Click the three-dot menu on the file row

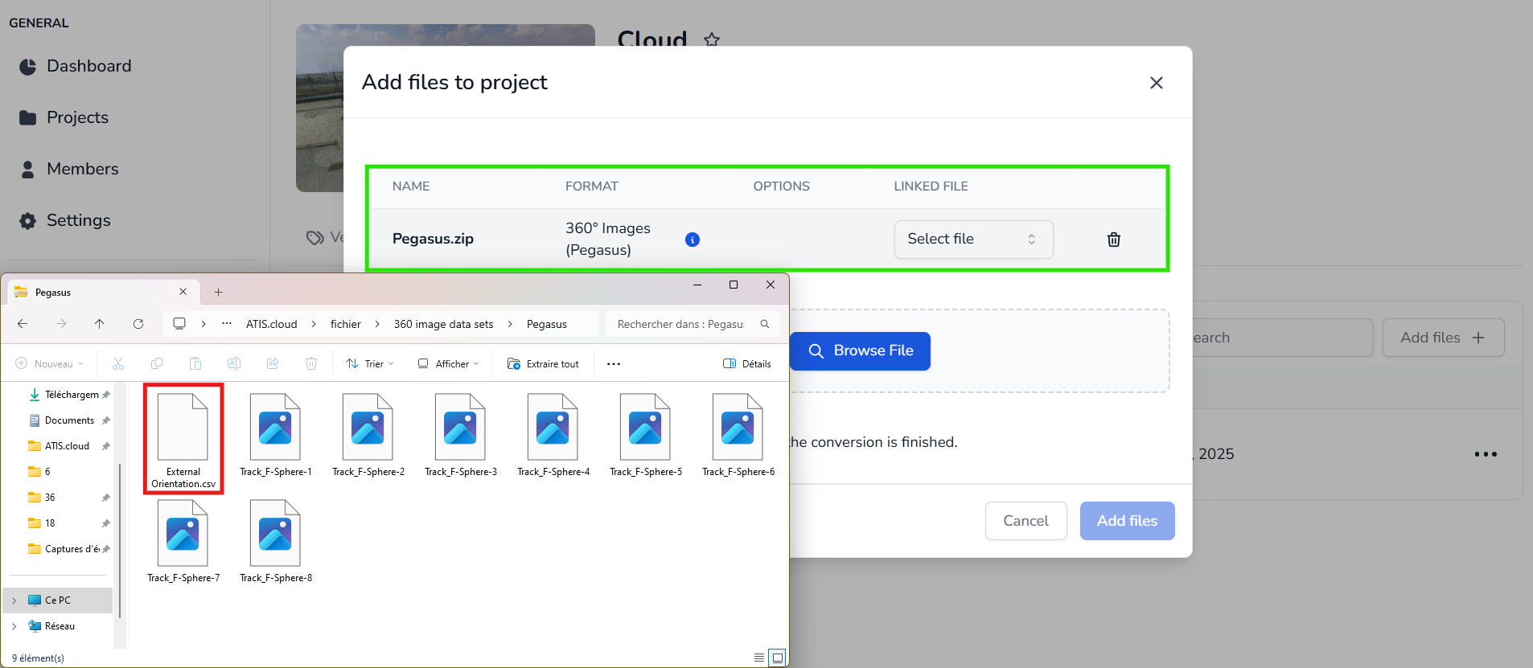pos(1485,454)
